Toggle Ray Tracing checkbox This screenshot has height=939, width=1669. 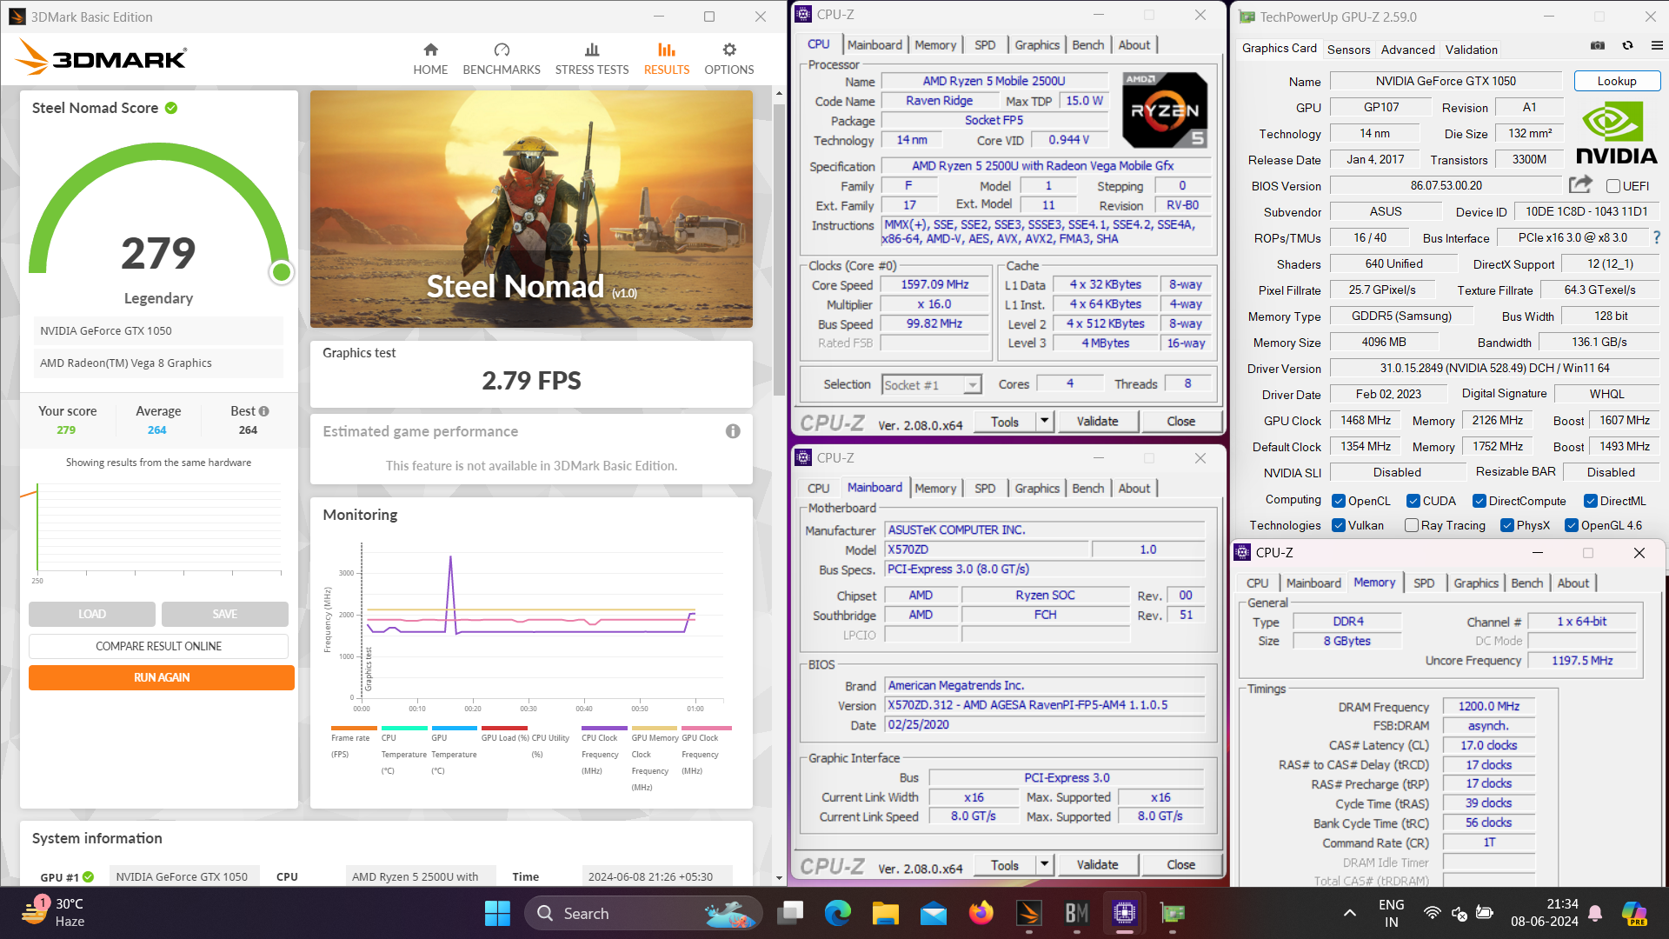(x=1412, y=525)
